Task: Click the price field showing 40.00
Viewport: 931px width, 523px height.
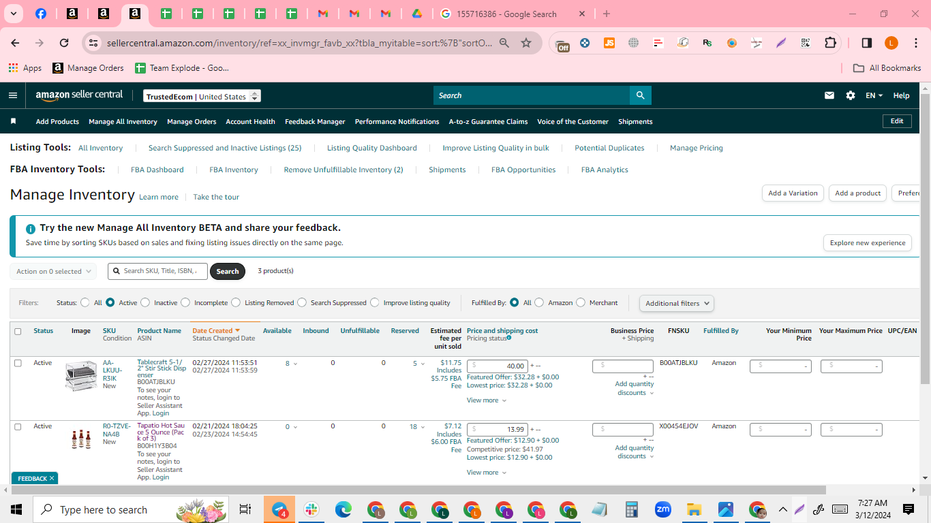Action: tap(498, 366)
